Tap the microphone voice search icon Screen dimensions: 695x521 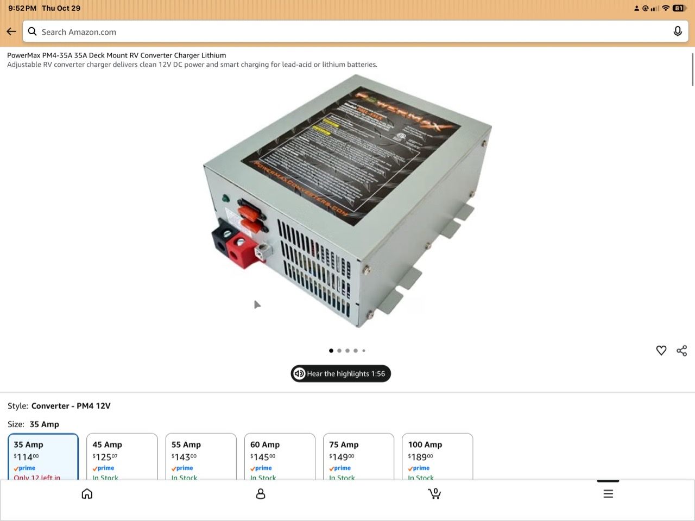click(x=678, y=31)
